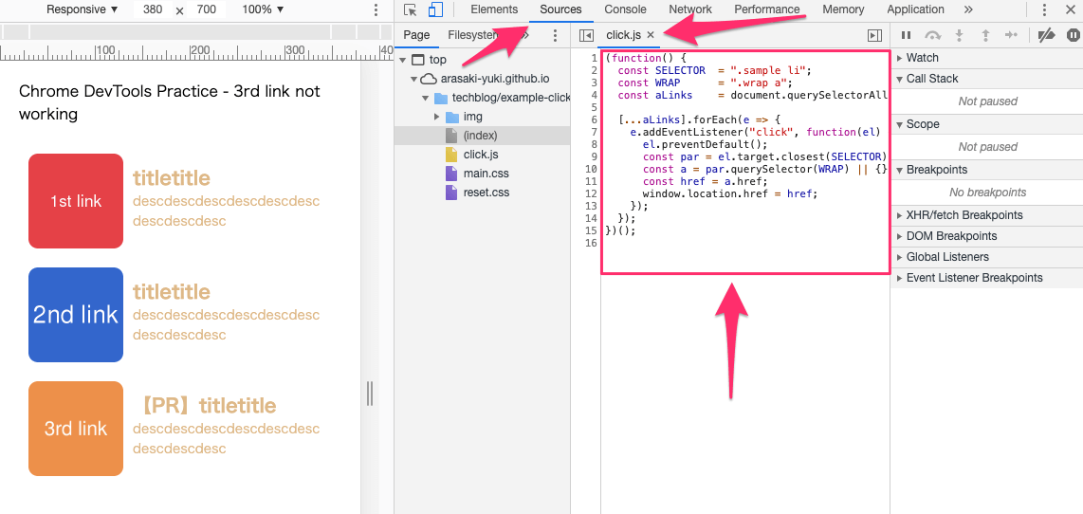Toggle pause on exceptions
The image size is (1083, 514).
pyautogui.click(x=1073, y=35)
